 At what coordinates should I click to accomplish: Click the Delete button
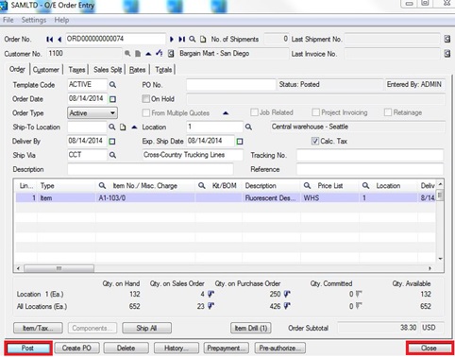pyautogui.click(x=126, y=348)
